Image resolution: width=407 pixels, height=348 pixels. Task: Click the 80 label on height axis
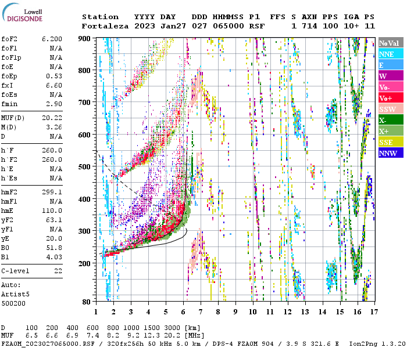coord(87,302)
